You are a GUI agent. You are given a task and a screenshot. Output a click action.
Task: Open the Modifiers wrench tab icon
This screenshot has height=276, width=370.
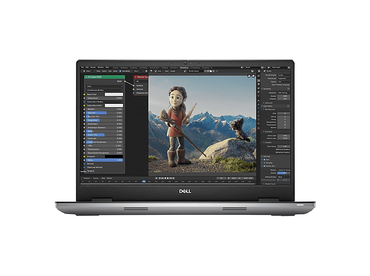point(258,104)
